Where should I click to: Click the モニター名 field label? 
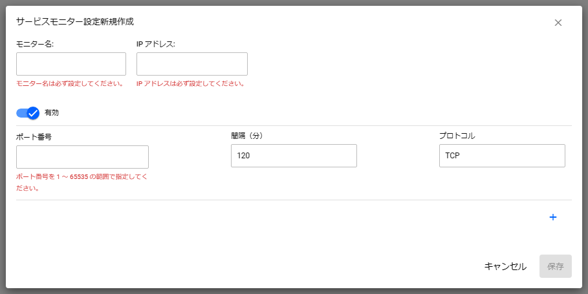pyautogui.click(x=34, y=44)
